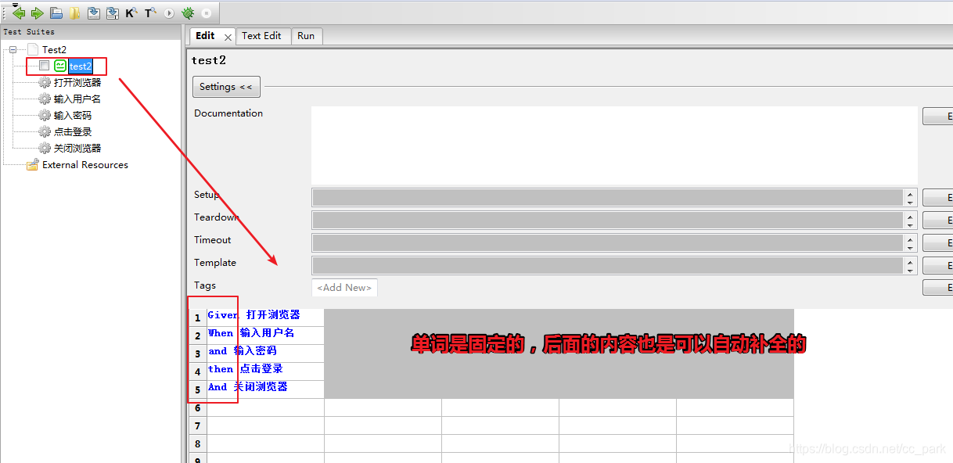Click the Setup input field
Screen dimensions: 953x463
coord(608,197)
